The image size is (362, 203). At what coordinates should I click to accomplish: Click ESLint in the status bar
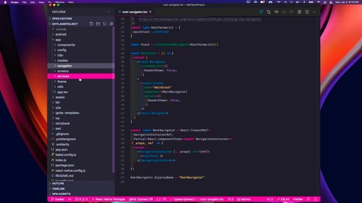click(283, 199)
